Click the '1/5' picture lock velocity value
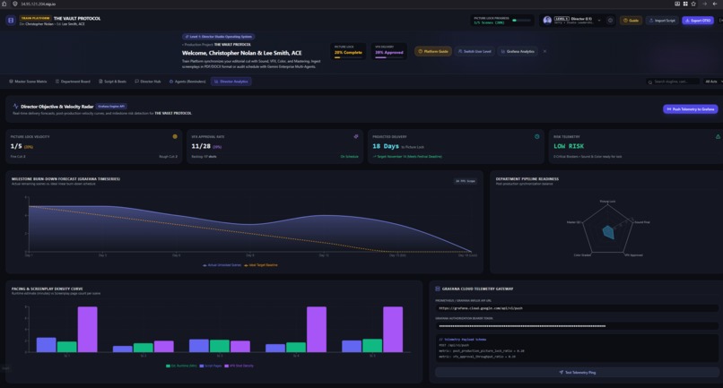723x388 pixels. click(16, 146)
